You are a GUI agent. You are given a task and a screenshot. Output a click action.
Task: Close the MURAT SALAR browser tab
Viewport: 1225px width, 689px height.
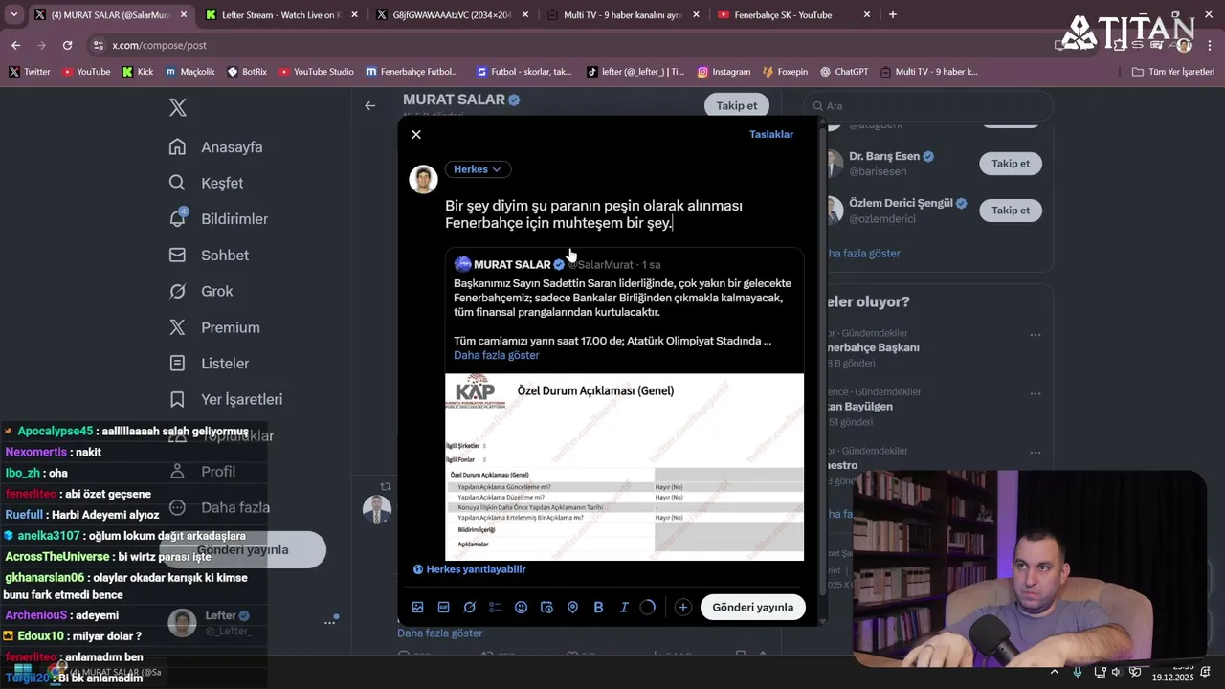(186, 15)
